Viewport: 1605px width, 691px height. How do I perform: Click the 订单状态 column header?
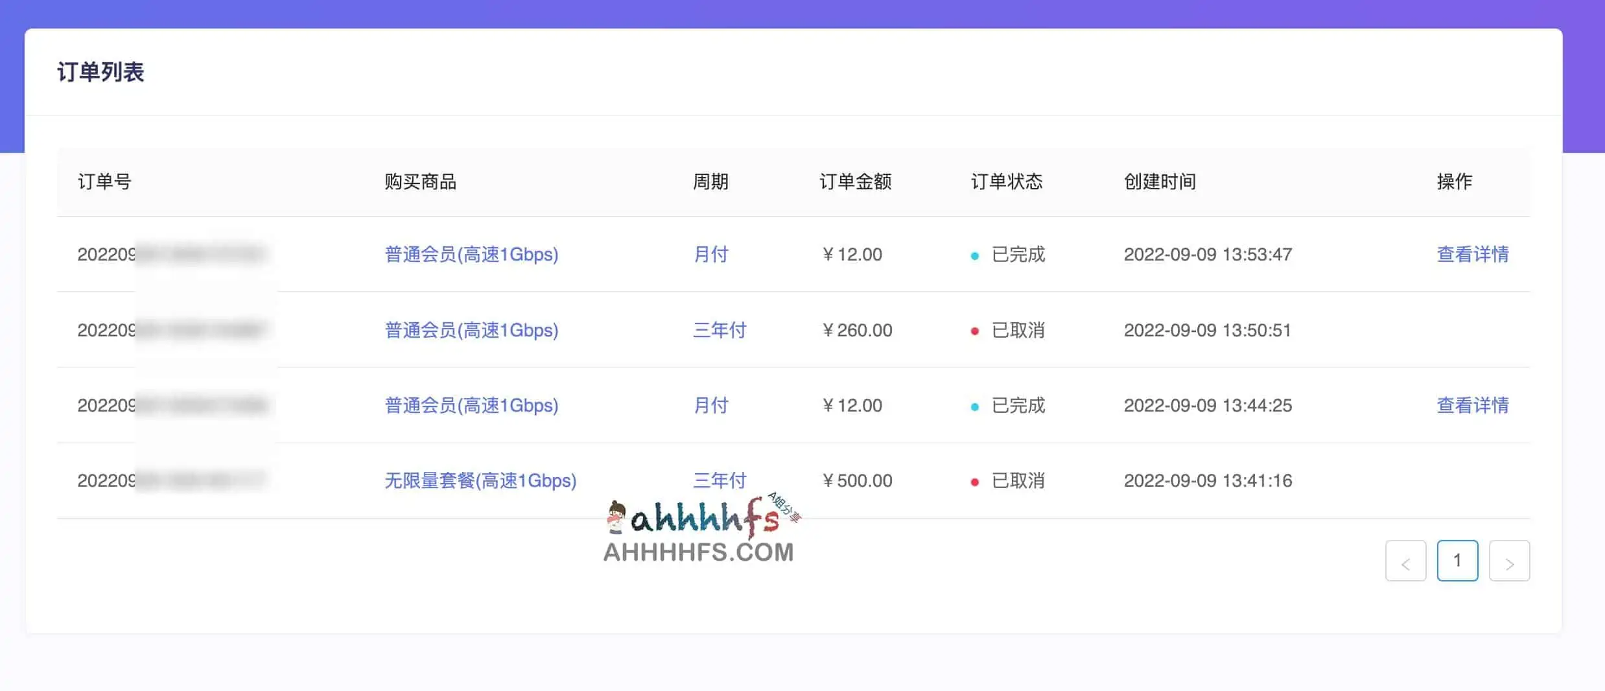[x=1006, y=182]
